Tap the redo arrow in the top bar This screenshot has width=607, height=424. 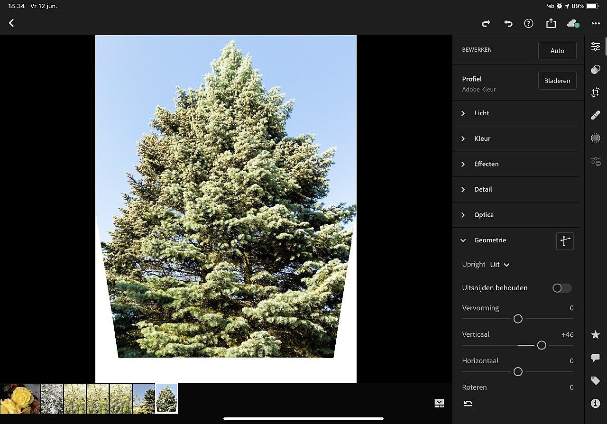coord(486,23)
